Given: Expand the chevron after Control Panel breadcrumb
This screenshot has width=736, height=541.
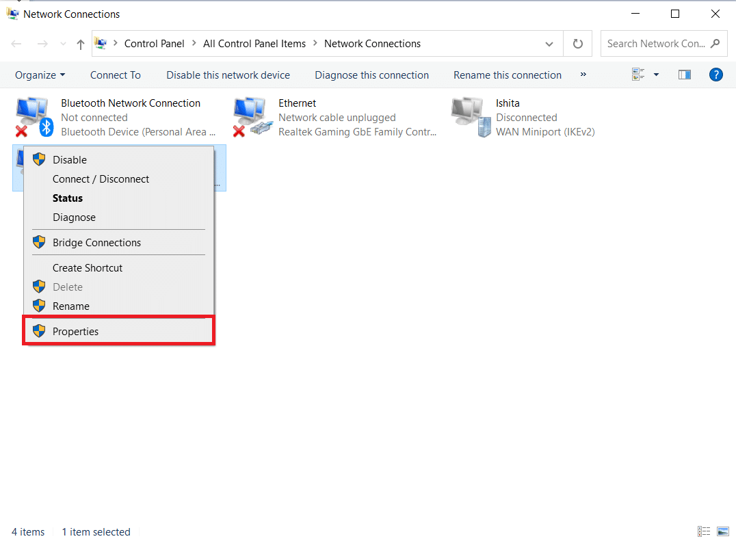Looking at the screenshot, I should click(194, 43).
